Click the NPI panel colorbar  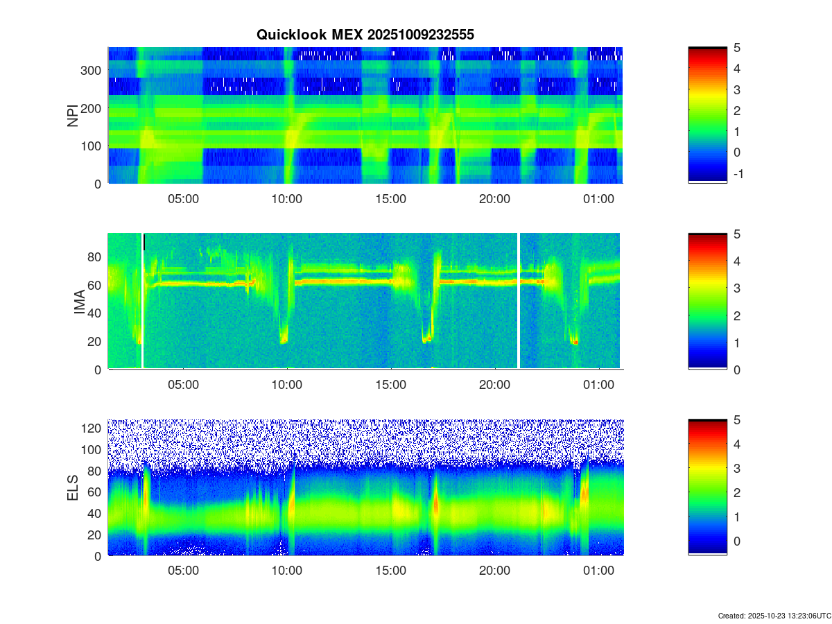point(707,114)
